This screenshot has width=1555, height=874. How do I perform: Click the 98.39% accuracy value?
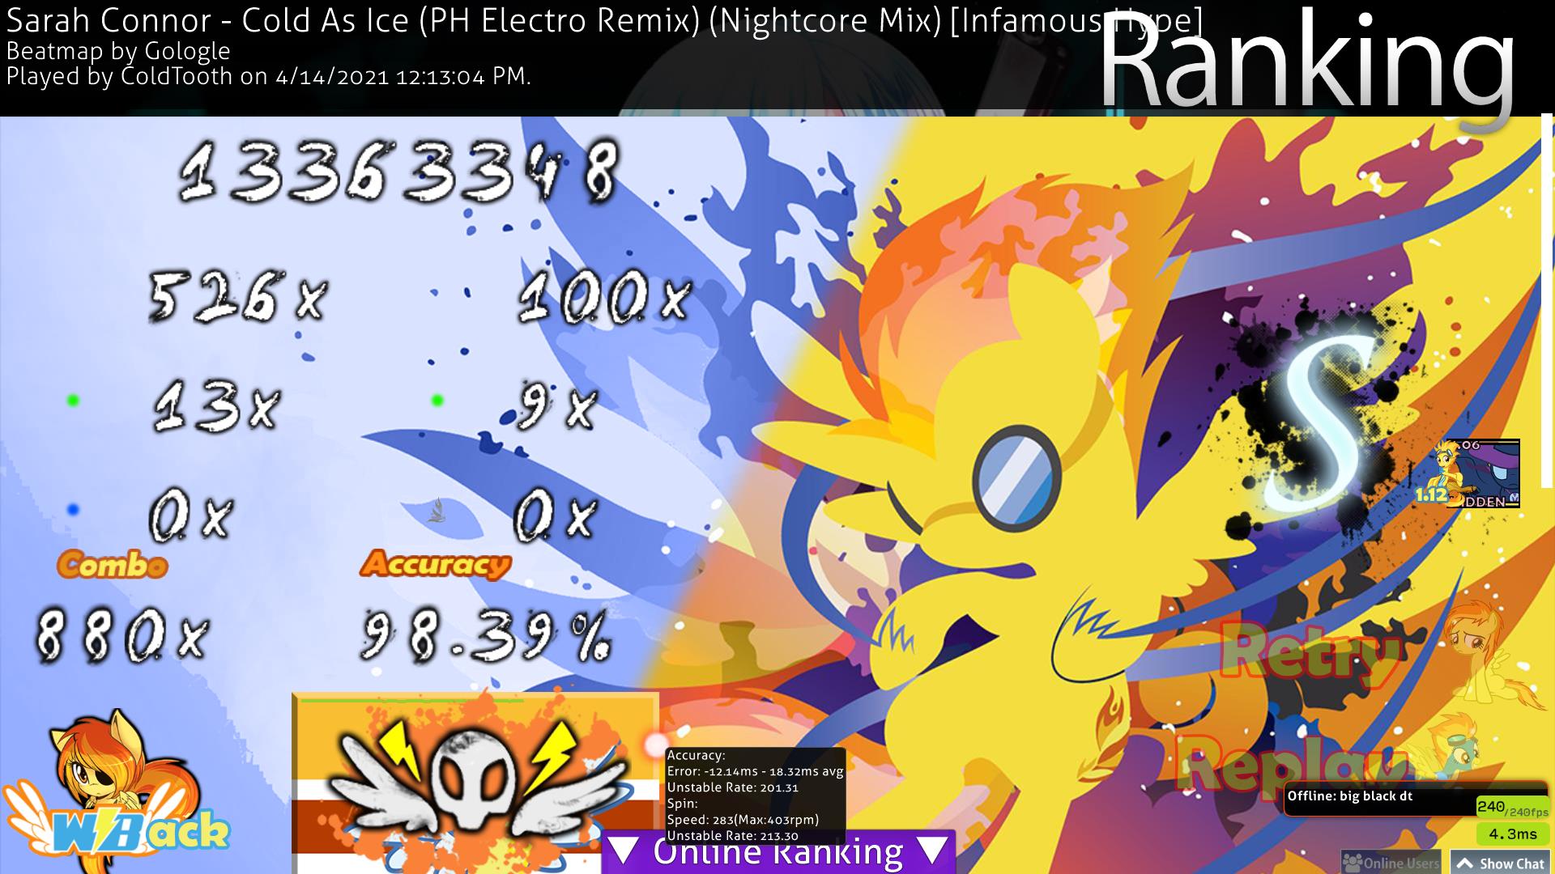(486, 637)
